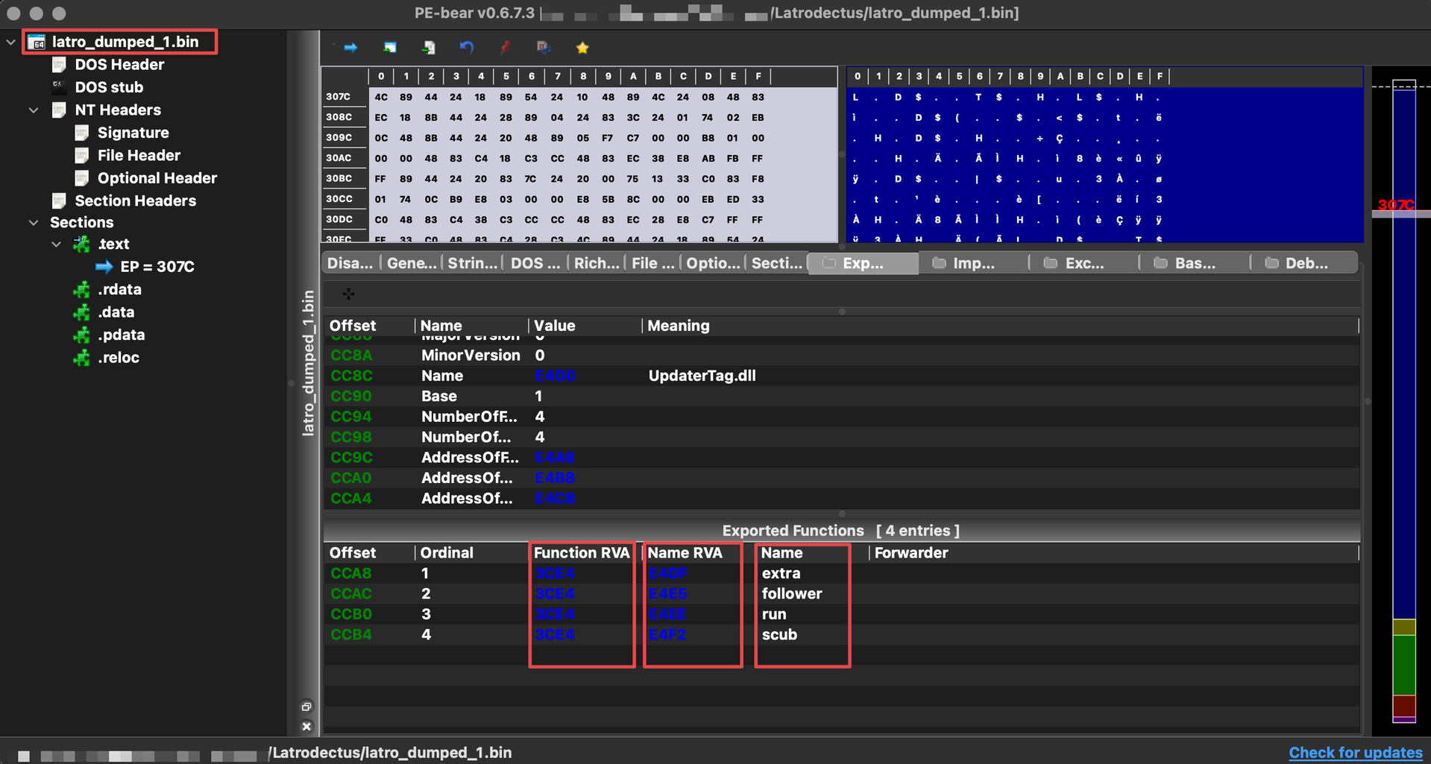
Task: Click the red pushpin icon in toolbar
Action: coord(504,47)
